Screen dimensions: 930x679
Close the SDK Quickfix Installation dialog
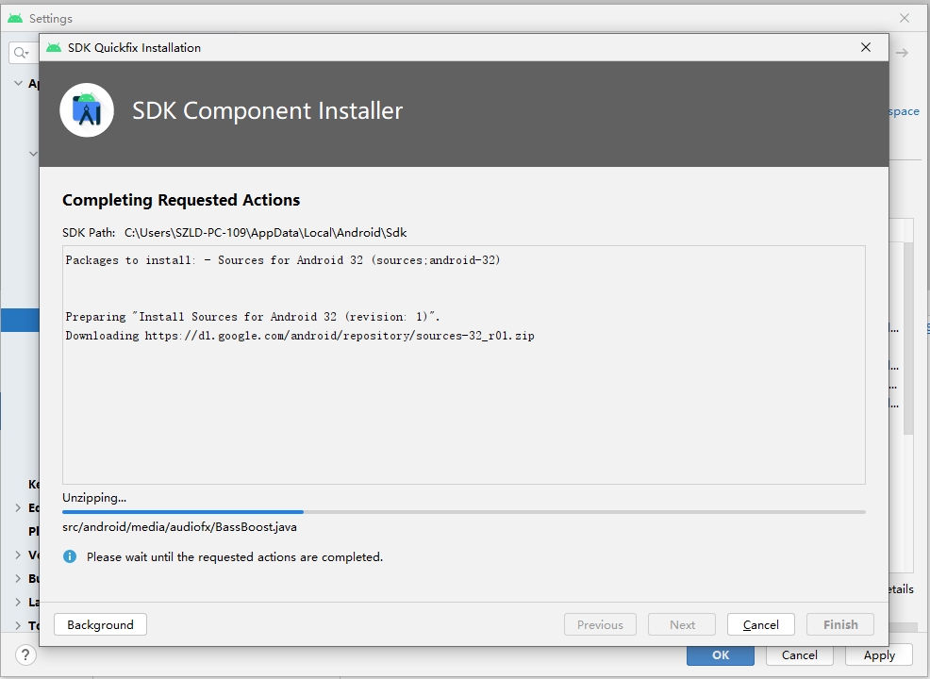tap(865, 47)
